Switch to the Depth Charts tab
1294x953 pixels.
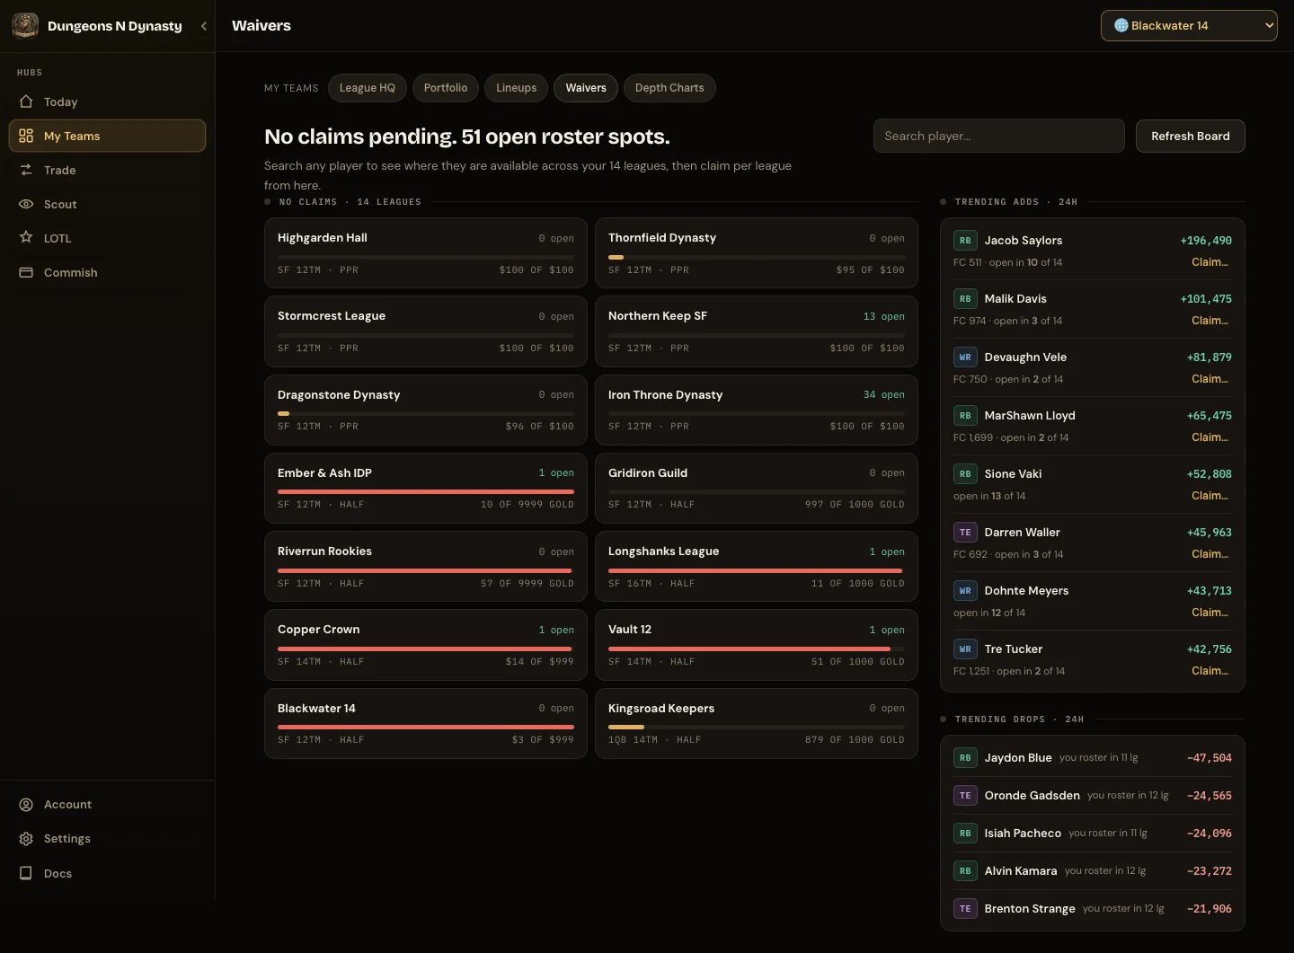[x=669, y=88]
